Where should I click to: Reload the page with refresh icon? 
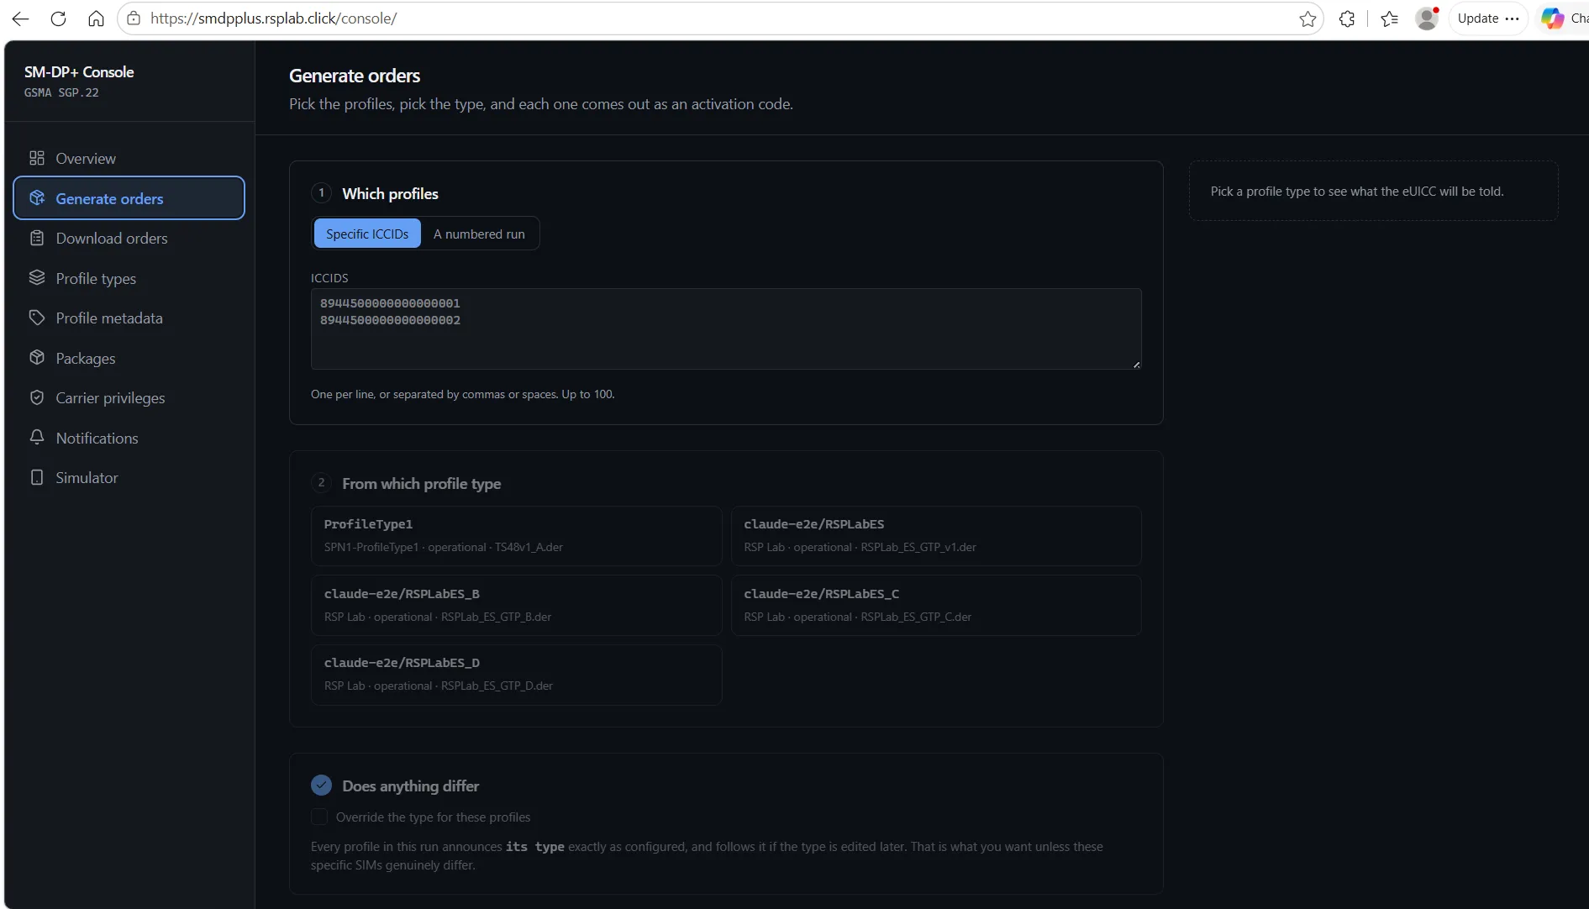pyautogui.click(x=58, y=18)
